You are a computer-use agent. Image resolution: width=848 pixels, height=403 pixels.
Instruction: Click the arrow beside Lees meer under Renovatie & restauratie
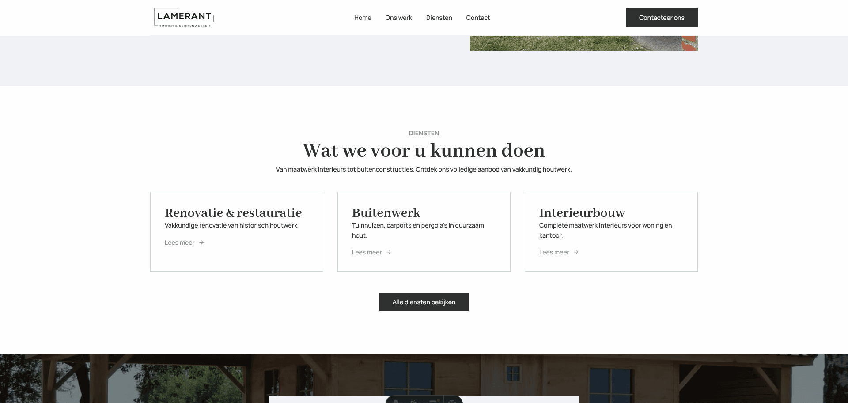pos(201,243)
